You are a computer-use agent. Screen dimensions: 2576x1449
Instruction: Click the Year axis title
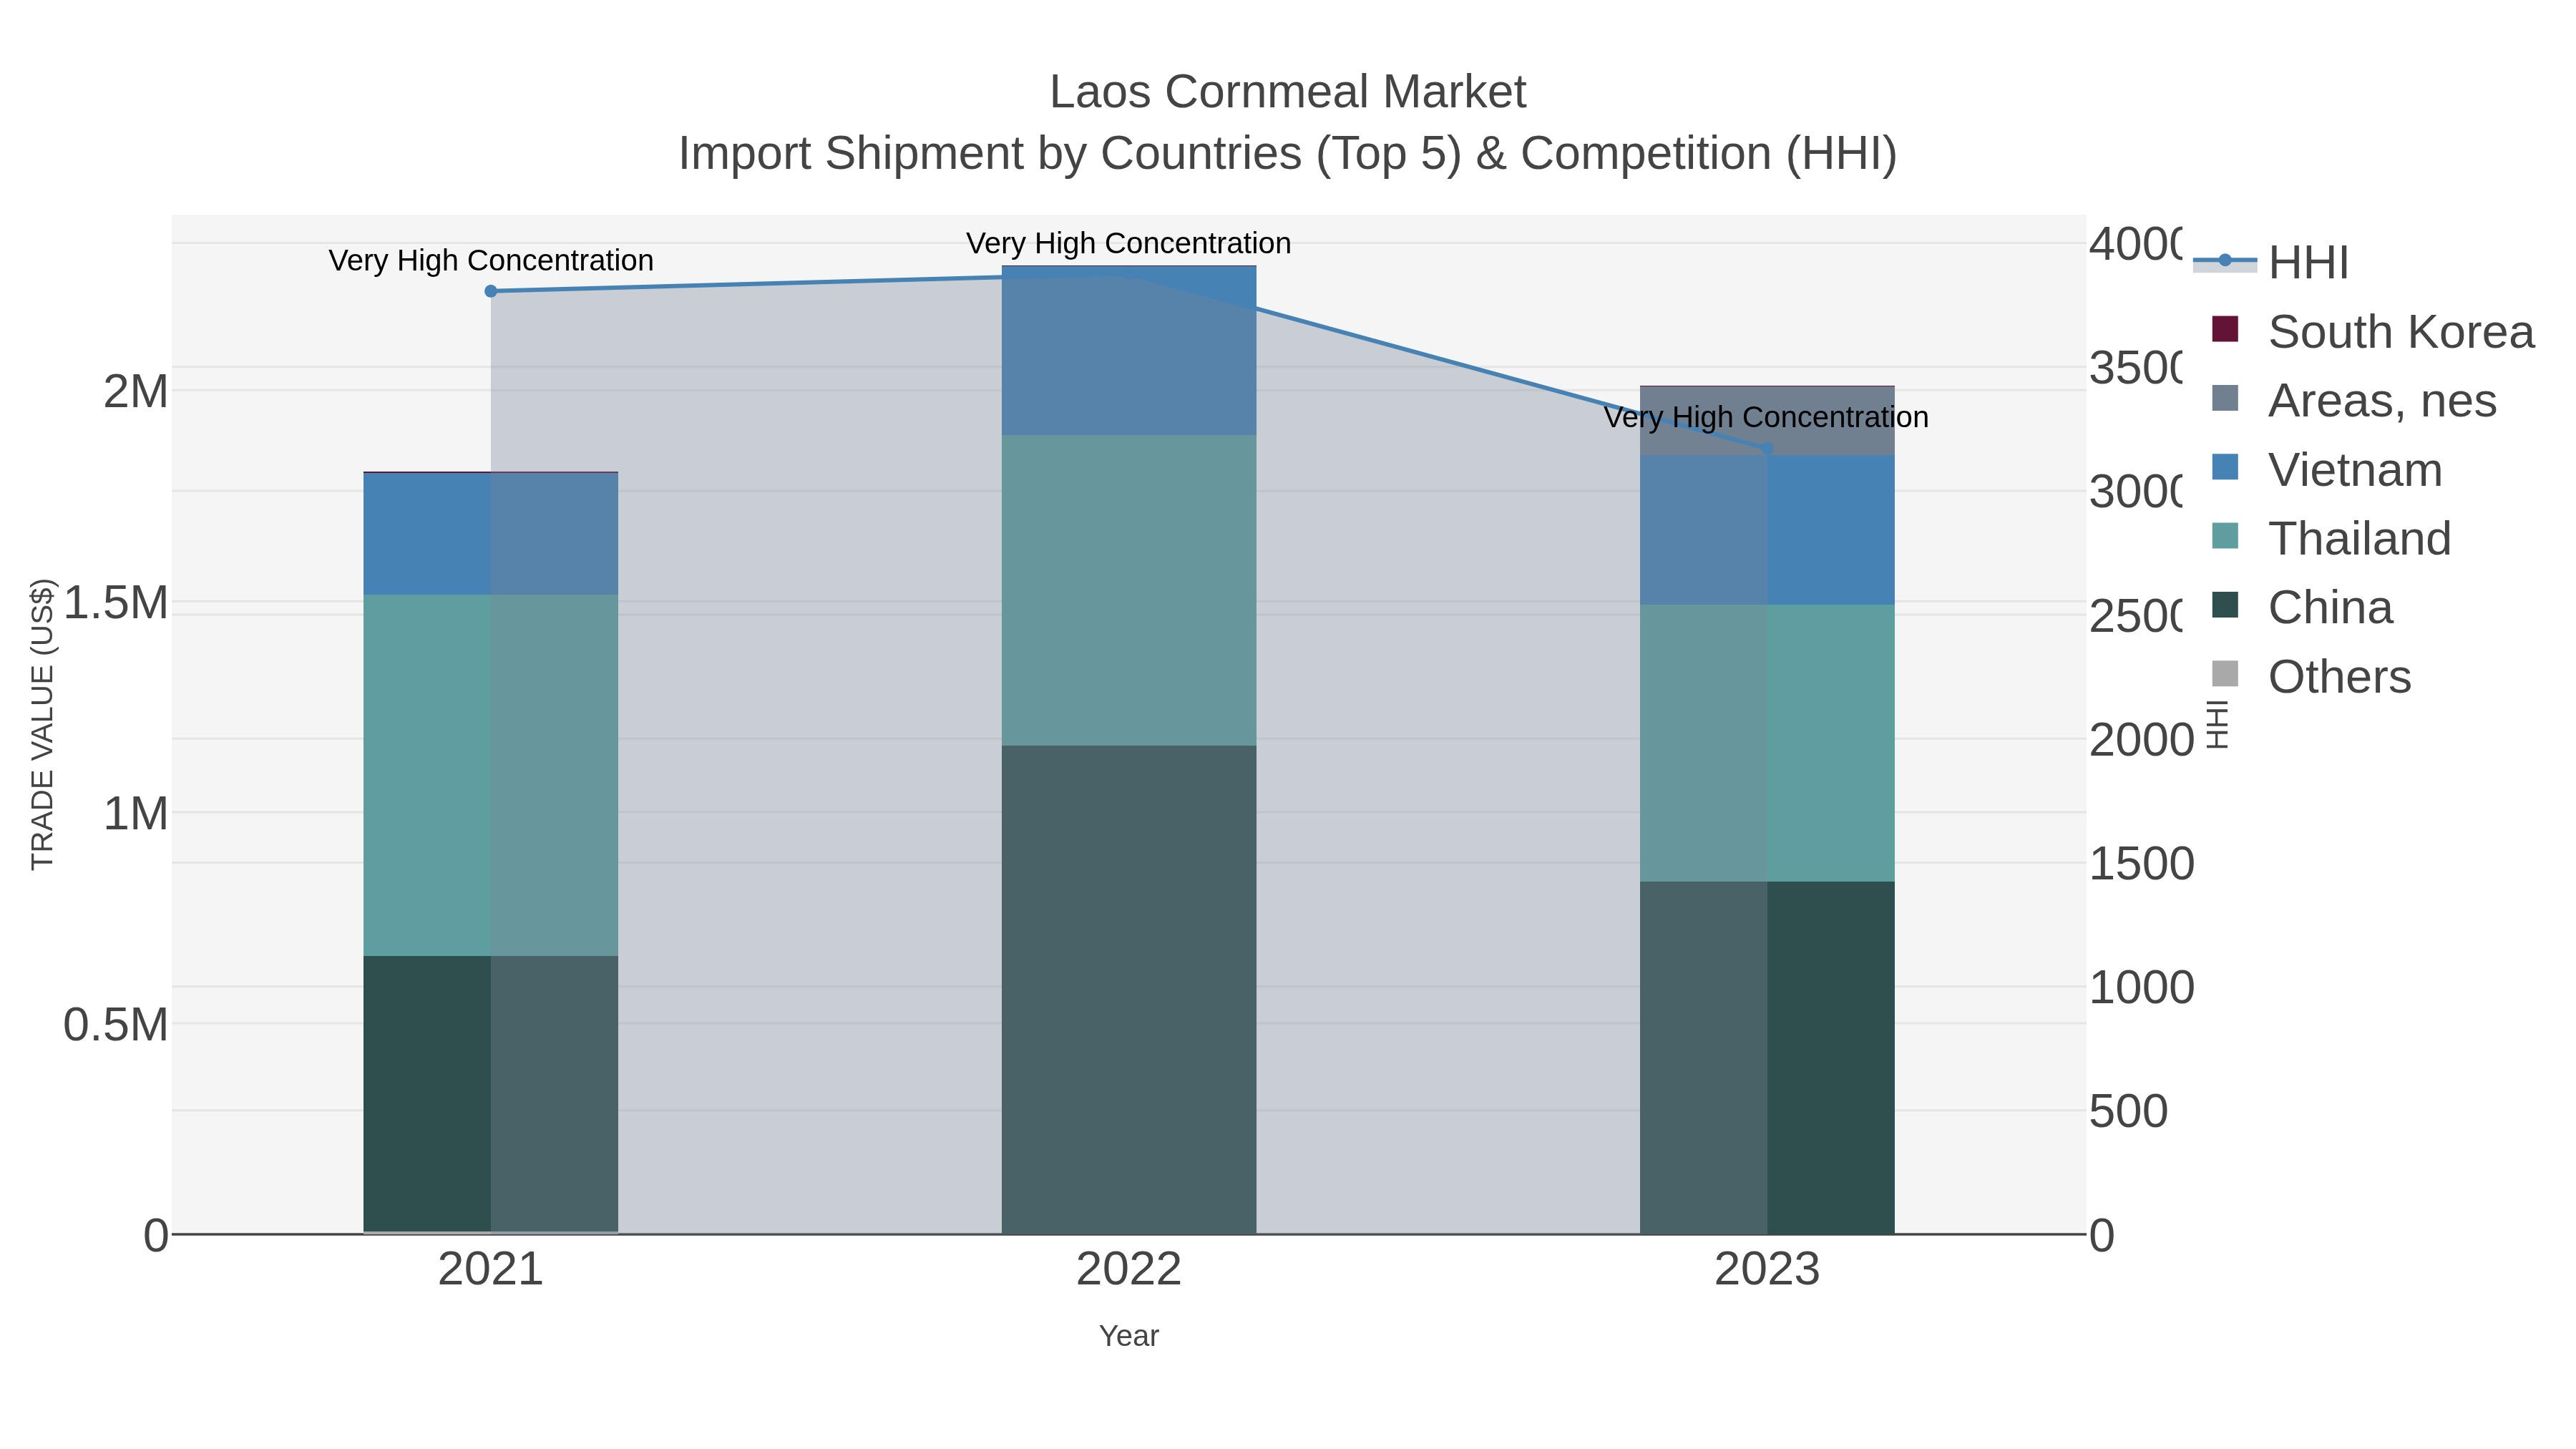pos(1129,1336)
